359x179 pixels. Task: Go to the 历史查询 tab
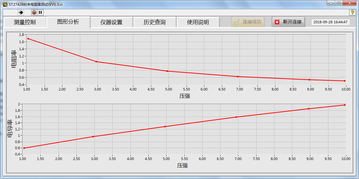point(155,22)
